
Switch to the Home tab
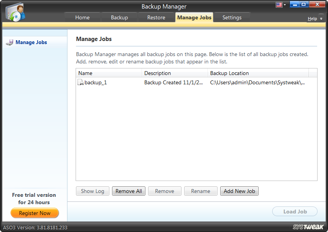point(82,17)
